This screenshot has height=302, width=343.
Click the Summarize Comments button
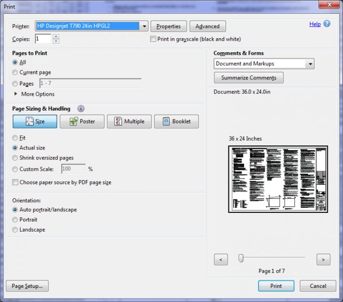249,78
